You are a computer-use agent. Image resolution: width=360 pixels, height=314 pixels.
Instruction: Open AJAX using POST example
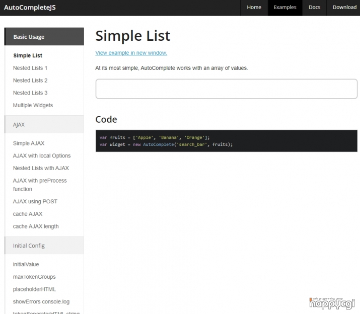tap(35, 201)
